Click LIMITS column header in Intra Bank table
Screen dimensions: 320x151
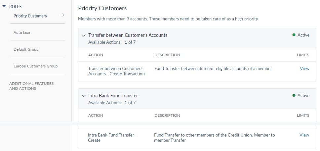pos(303,115)
